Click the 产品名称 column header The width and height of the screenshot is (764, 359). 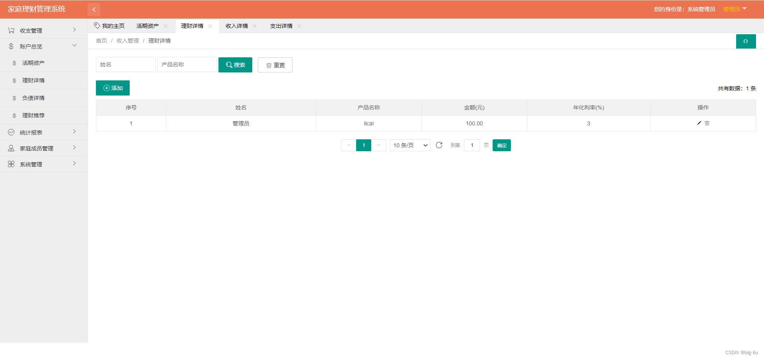pyautogui.click(x=369, y=107)
